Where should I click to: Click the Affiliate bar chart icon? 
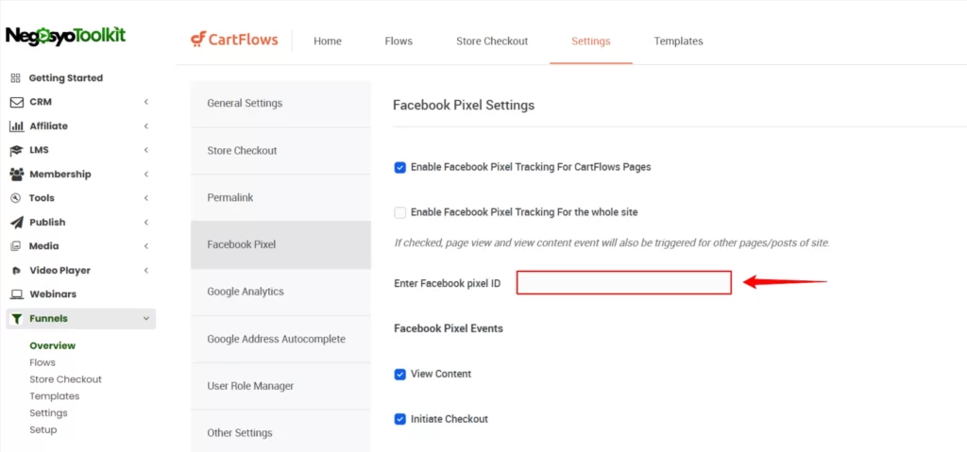coord(17,126)
